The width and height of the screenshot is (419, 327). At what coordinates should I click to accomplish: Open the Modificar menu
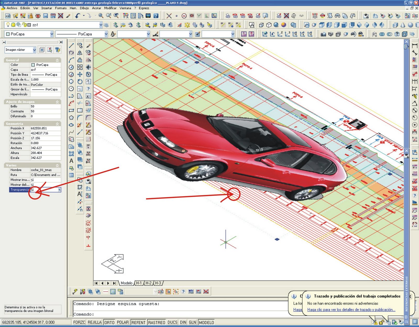tap(110, 8)
